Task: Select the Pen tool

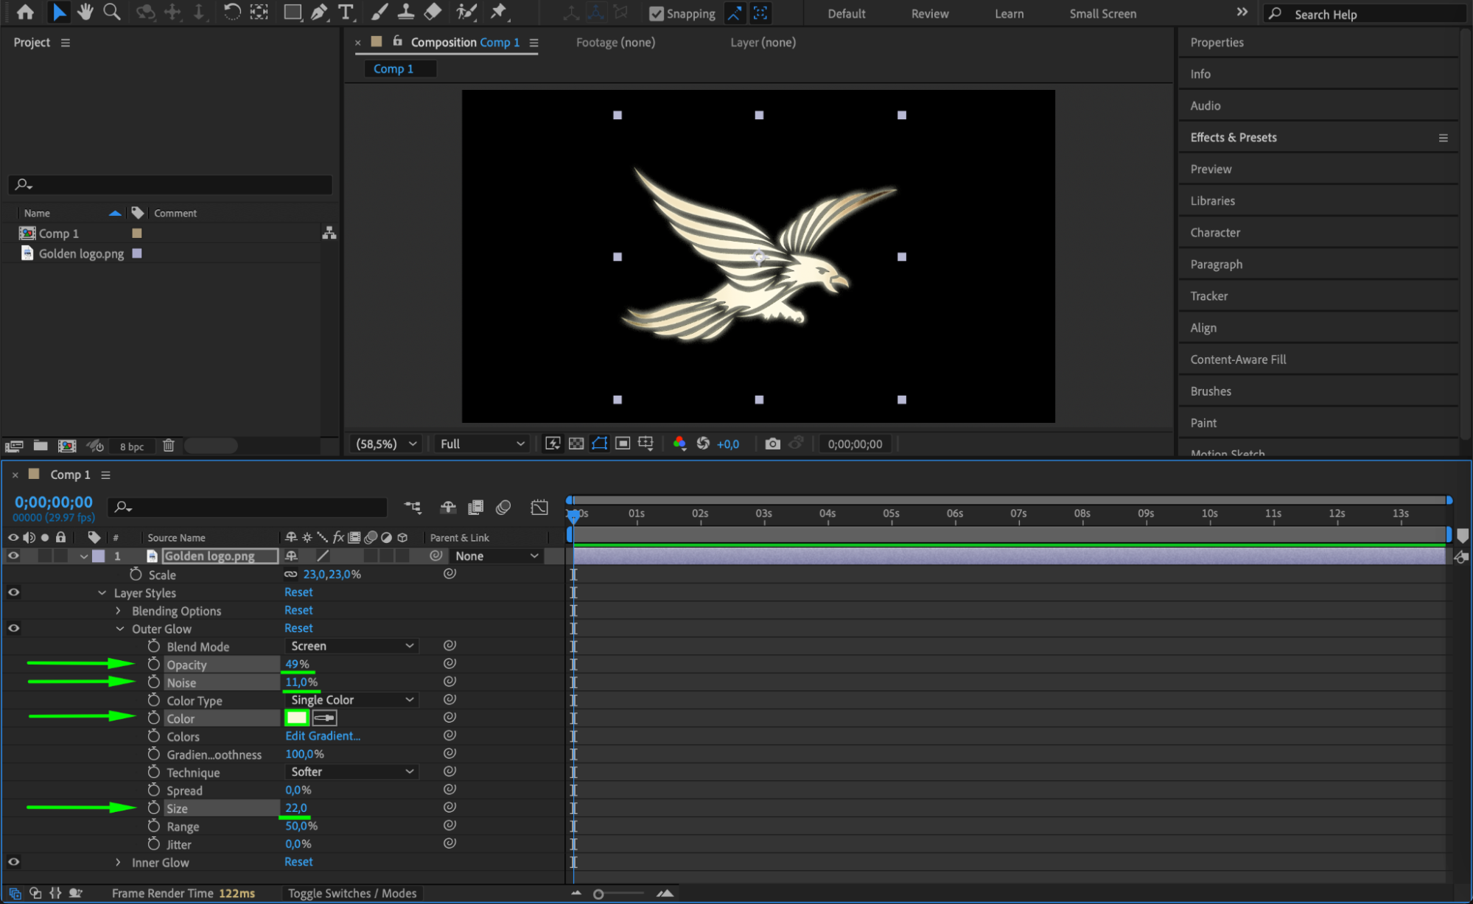Action: 319,12
